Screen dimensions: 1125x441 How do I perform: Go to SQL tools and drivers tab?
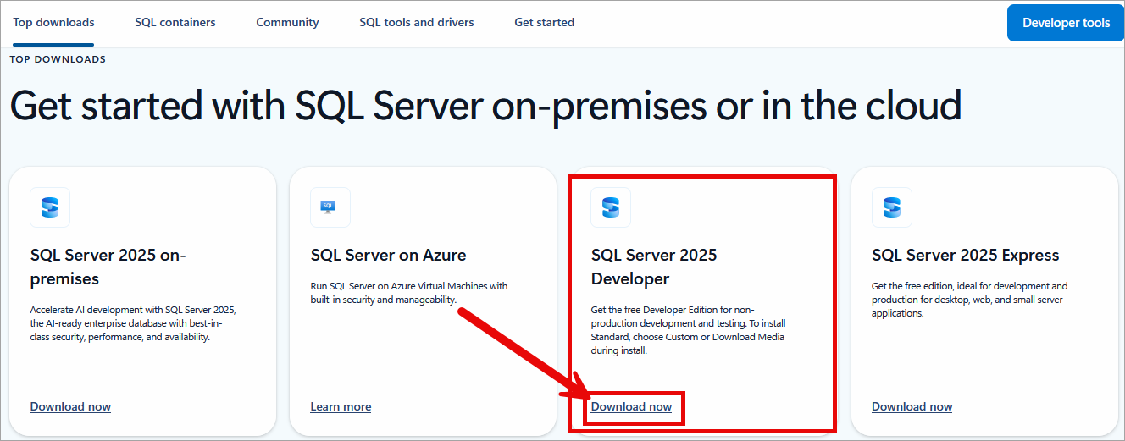coord(417,23)
